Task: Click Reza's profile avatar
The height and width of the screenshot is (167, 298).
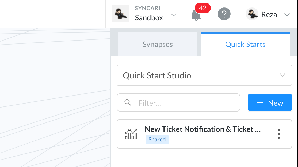Action: click(x=252, y=14)
